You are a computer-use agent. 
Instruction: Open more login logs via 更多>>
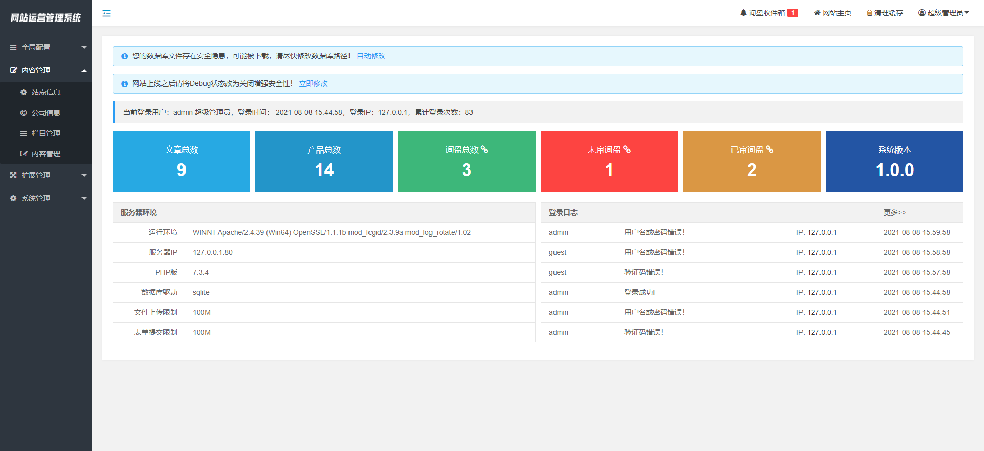(x=894, y=212)
